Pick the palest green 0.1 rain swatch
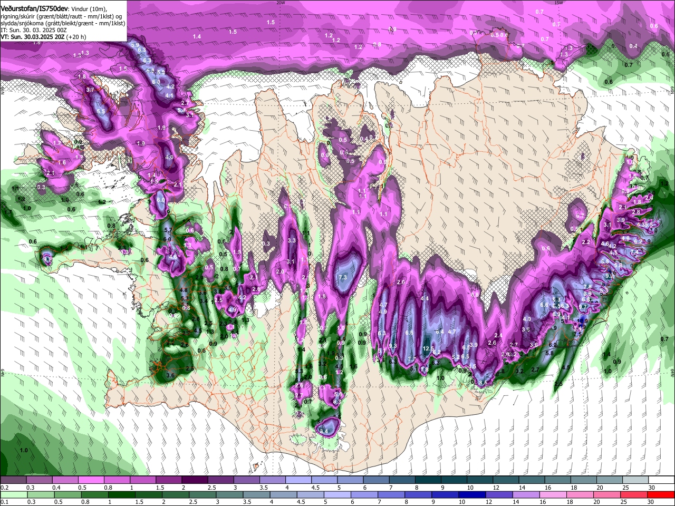This screenshot has height=506, width=675. coord(14,495)
